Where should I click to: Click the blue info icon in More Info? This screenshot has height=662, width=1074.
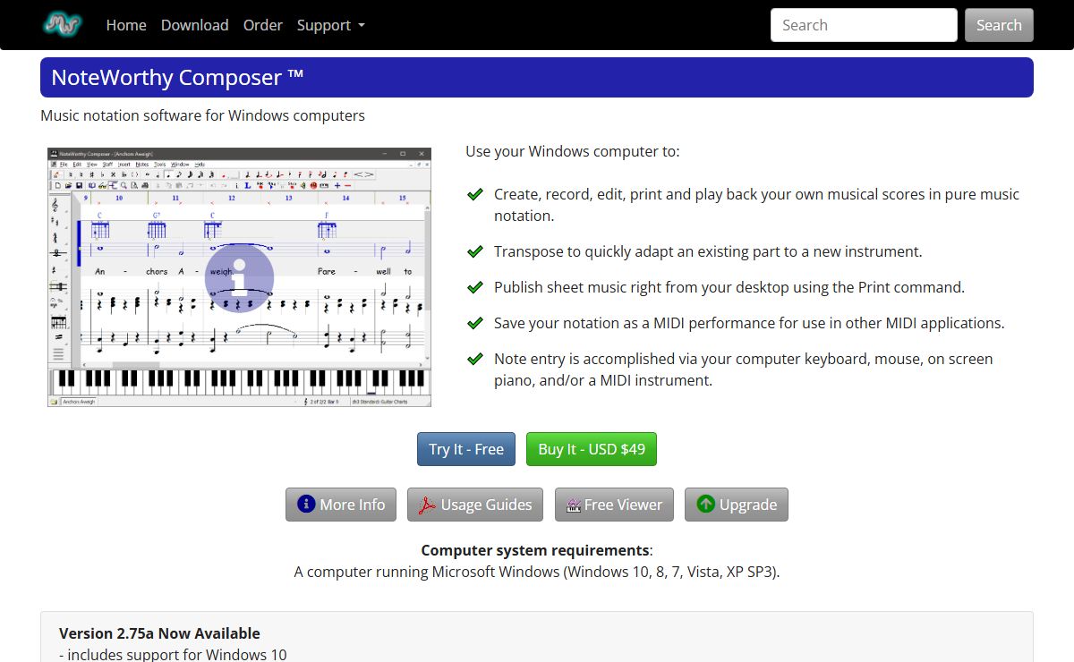(306, 504)
